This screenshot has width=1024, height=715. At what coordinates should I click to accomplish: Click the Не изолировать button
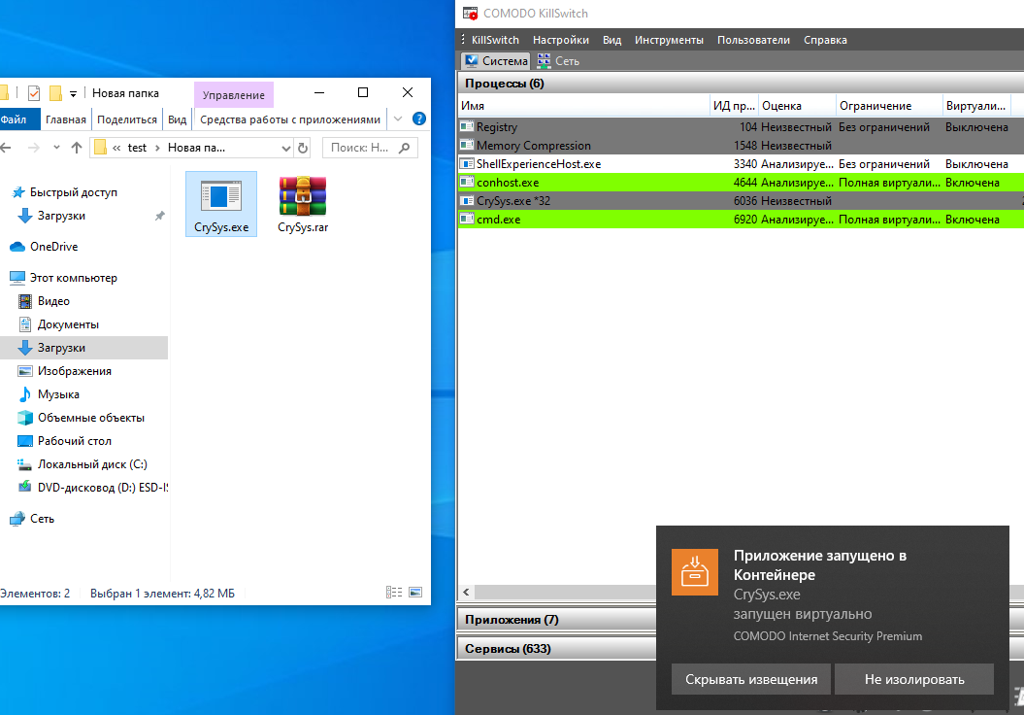pos(914,679)
